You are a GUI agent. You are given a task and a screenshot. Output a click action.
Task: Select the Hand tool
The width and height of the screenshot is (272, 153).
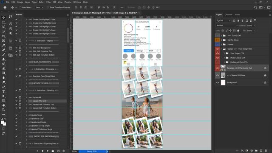pyautogui.click(x=3, y=105)
